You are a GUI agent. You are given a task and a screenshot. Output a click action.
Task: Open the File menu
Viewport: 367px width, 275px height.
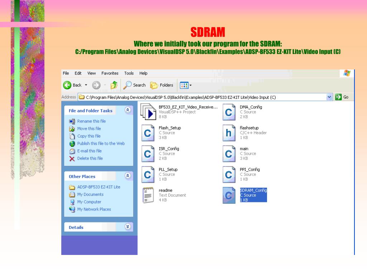tap(66, 73)
